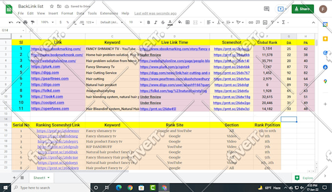
Task: Open the fill color picker
Action: click(180, 22)
